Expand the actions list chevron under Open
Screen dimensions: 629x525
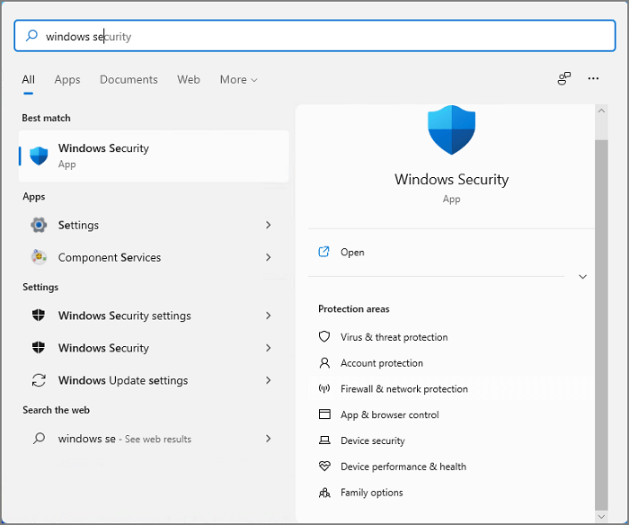[x=582, y=277]
